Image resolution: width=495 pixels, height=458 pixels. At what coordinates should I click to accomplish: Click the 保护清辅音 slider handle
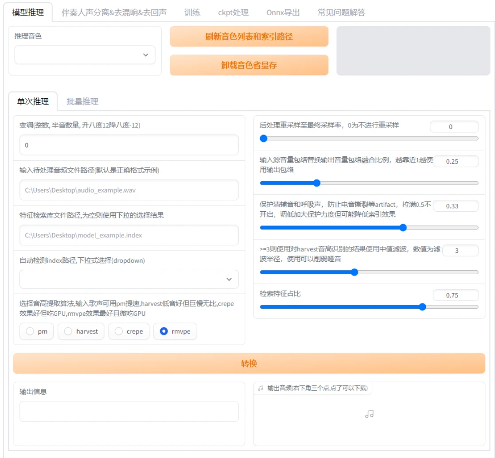click(x=402, y=227)
